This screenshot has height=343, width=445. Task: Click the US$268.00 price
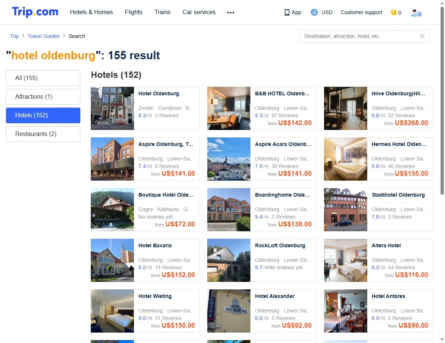(412, 123)
